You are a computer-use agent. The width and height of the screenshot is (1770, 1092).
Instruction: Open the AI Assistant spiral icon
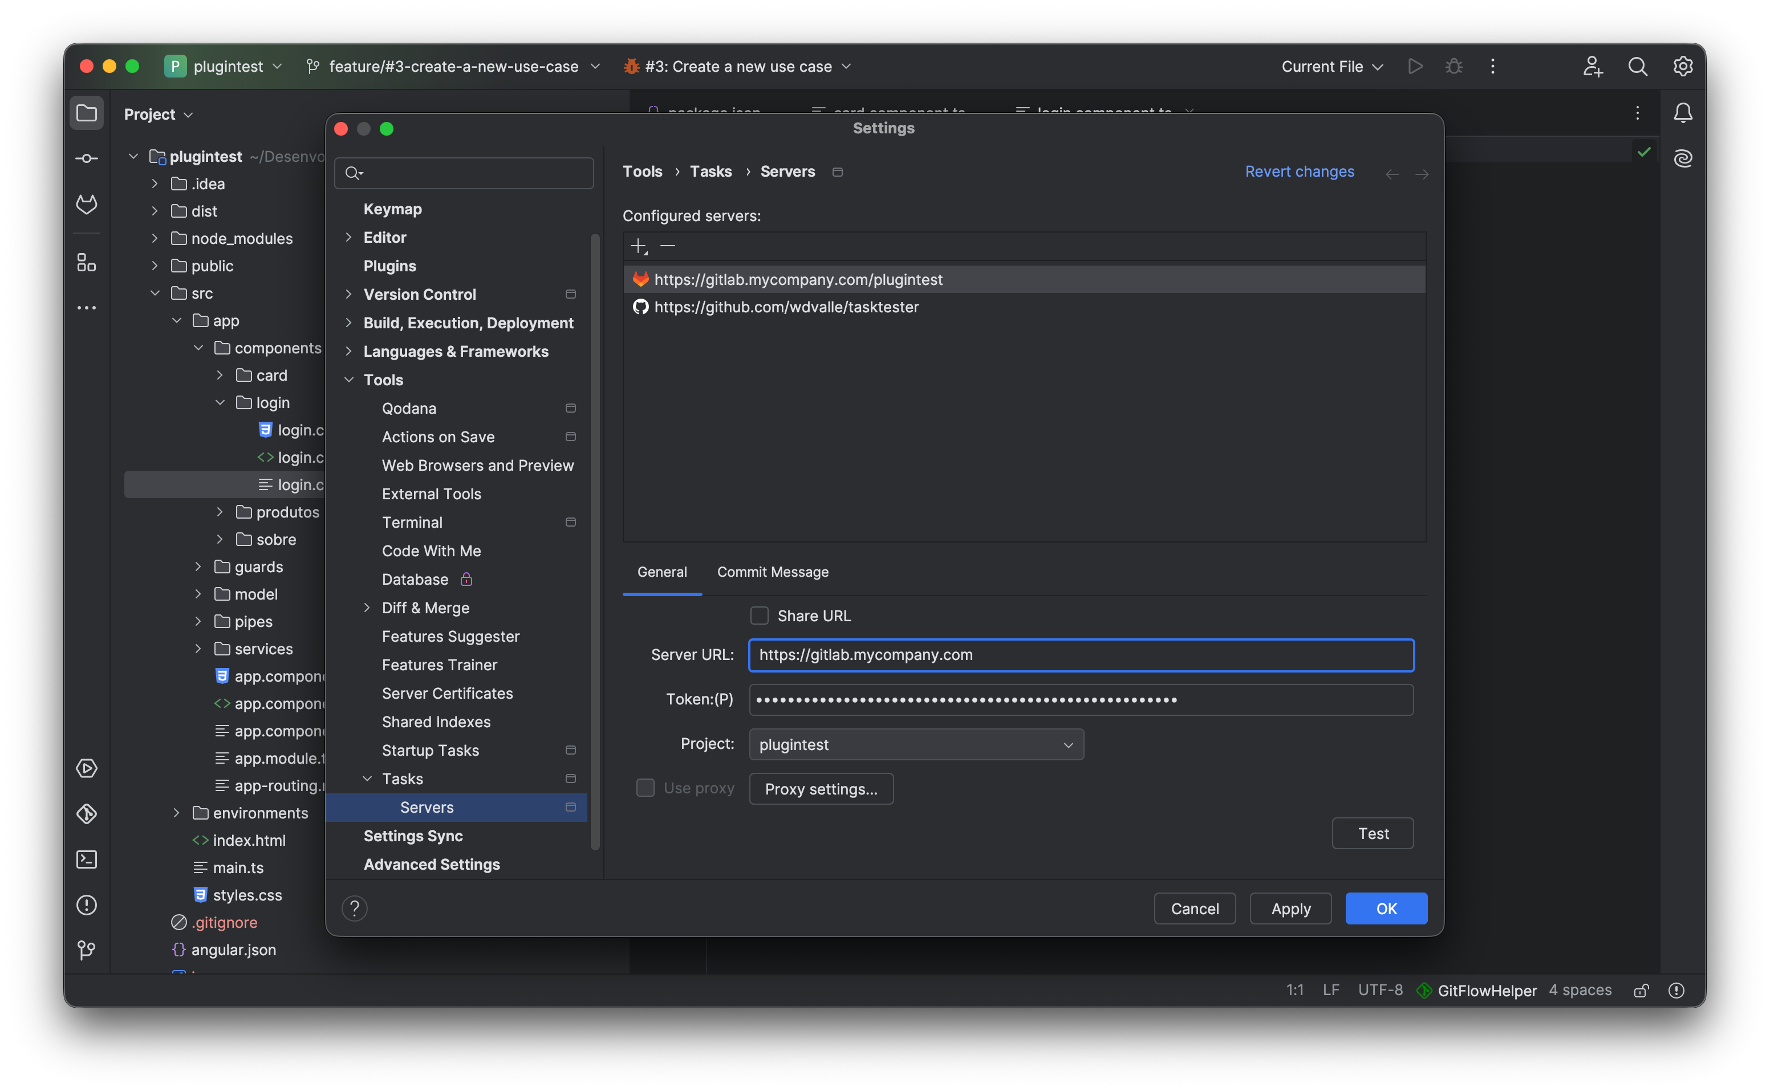point(1683,158)
